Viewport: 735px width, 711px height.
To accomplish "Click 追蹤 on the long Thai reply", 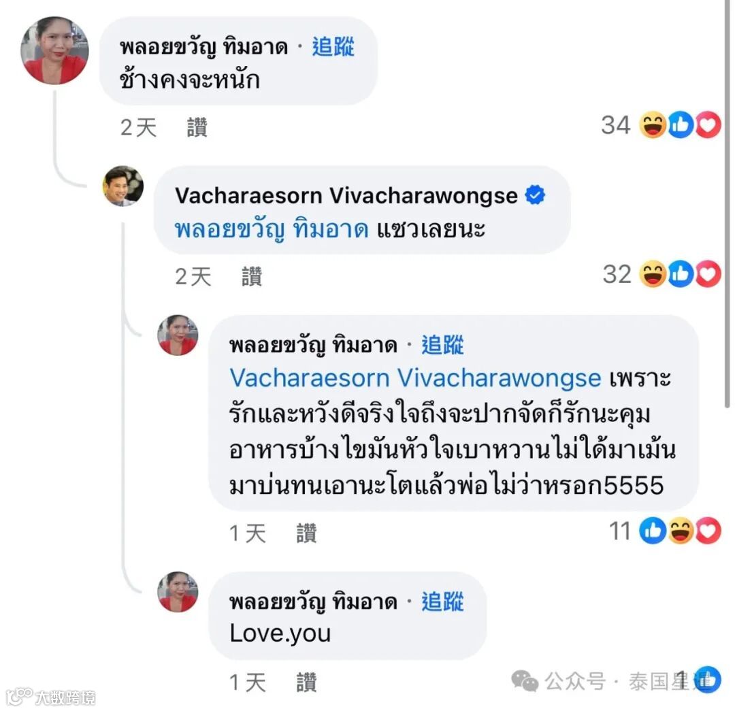I will tap(442, 346).
